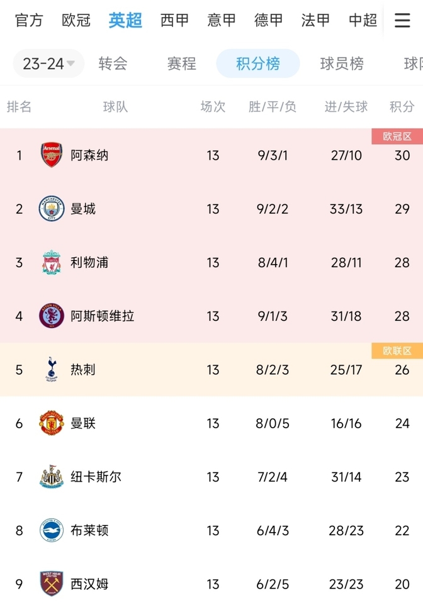Screen dimensions: 423x610
Task: Open the 赛程 schedule tab
Action: tap(181, 64)
